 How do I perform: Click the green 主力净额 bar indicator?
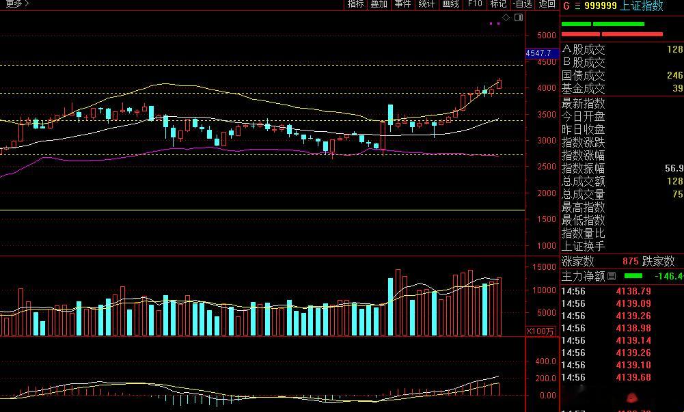[x=633, y=276]
